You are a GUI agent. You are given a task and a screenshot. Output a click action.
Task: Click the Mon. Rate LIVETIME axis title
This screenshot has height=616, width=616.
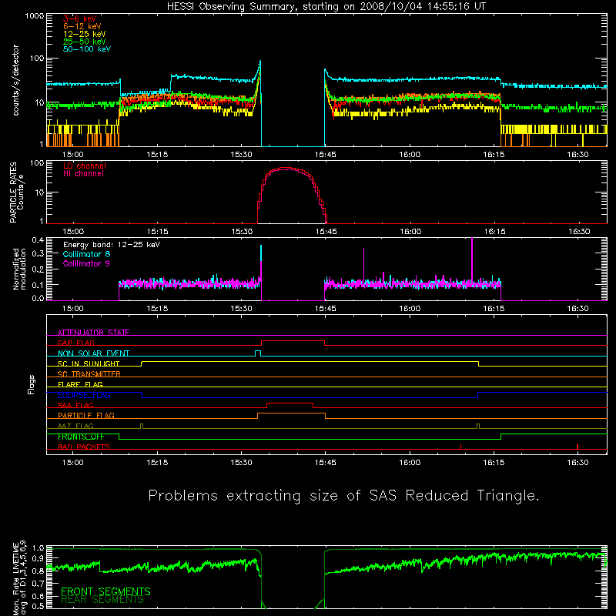click(19, 578)
